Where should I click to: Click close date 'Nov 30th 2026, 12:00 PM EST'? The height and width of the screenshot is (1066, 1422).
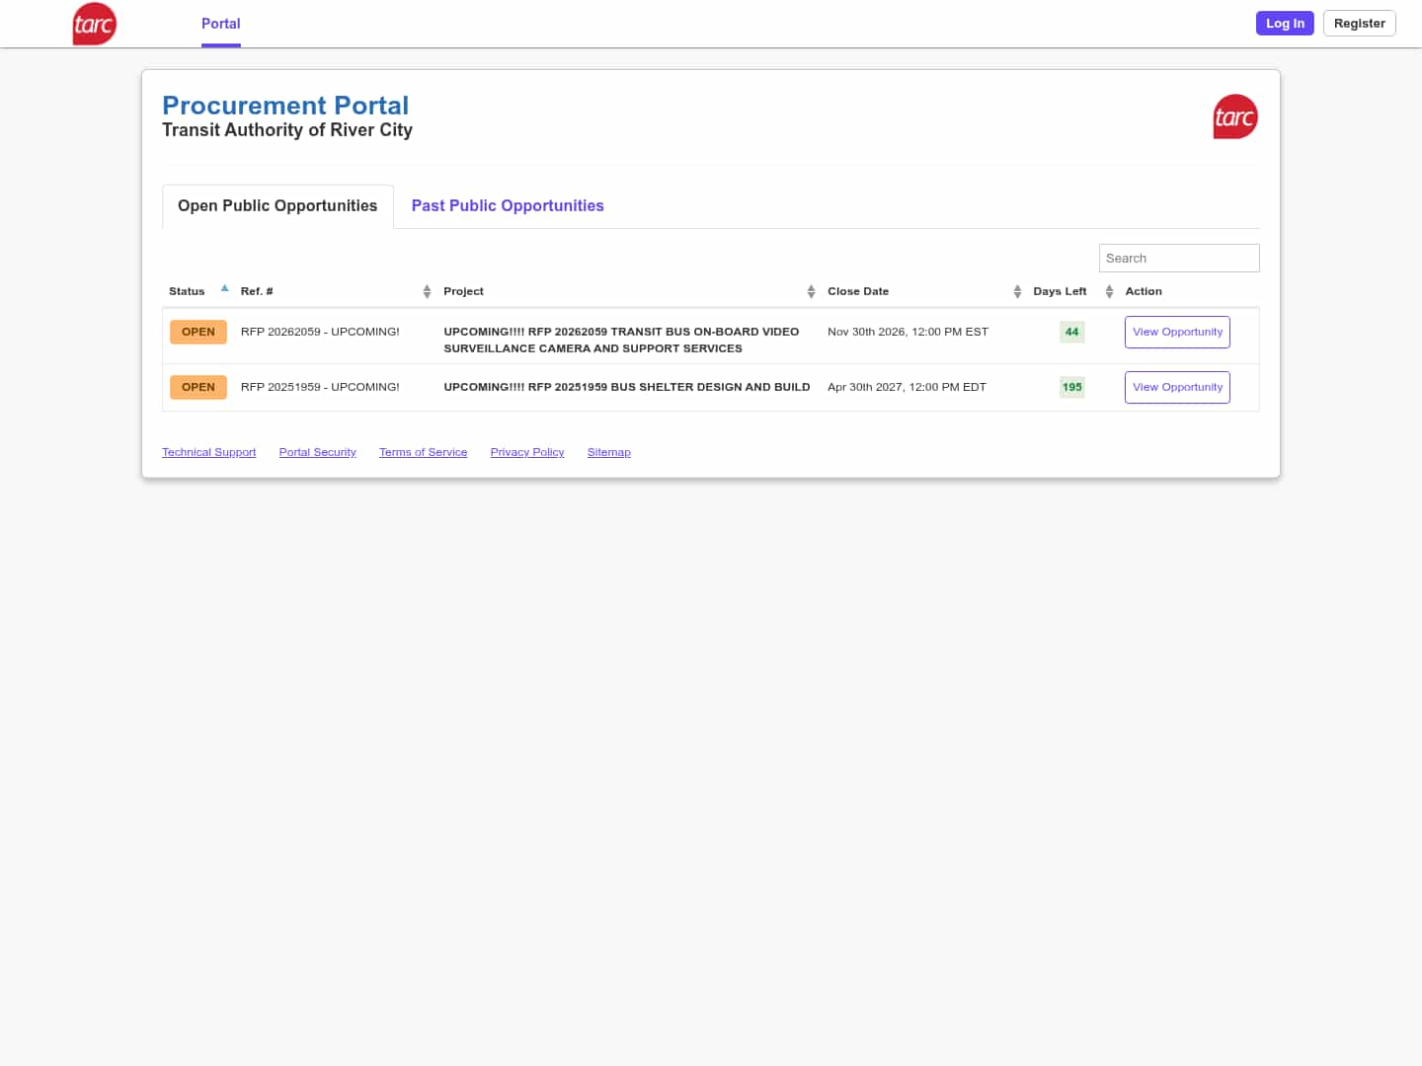(908, 332)
